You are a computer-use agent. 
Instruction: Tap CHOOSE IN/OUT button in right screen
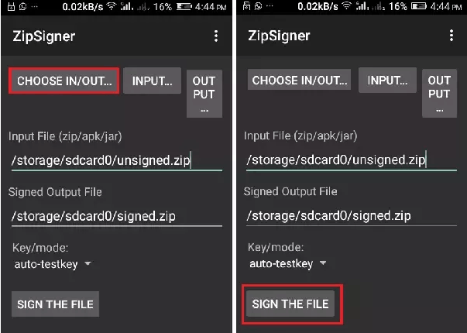click(x=299, y=80)
